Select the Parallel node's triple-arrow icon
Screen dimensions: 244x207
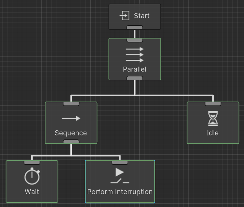click(134, 55)
